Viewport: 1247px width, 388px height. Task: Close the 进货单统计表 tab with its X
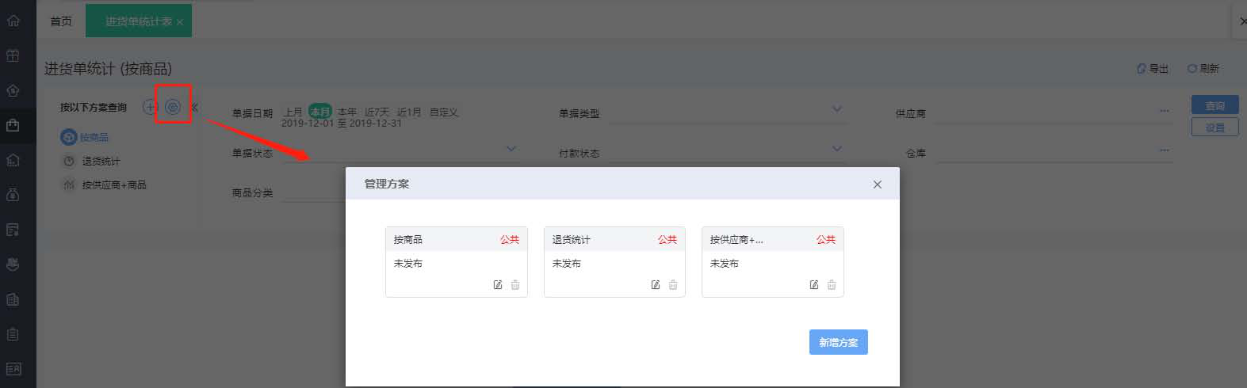tap(180, 22)
